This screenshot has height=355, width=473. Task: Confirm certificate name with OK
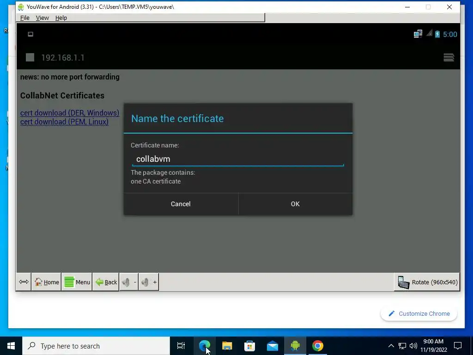tap(295, 204)
